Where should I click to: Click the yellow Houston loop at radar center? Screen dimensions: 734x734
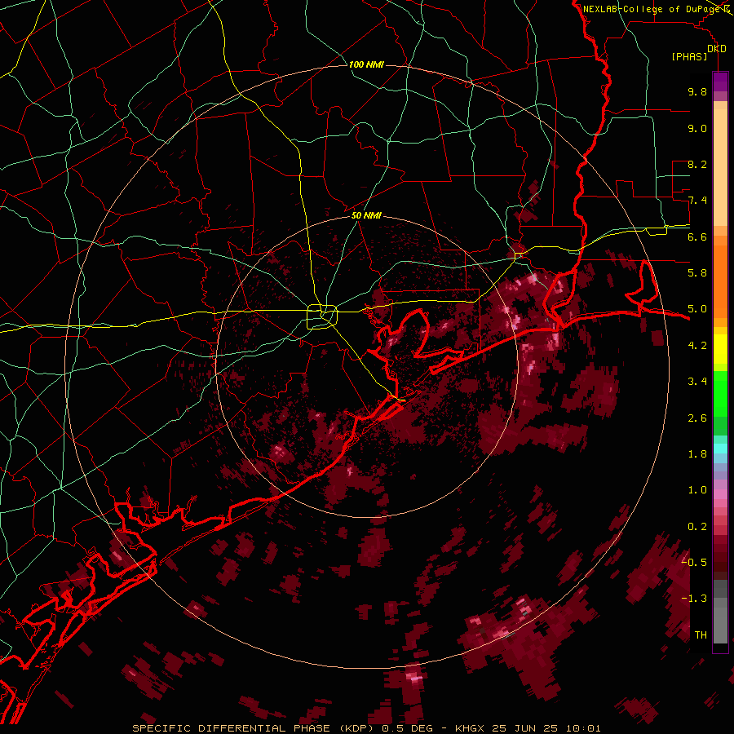322,316
